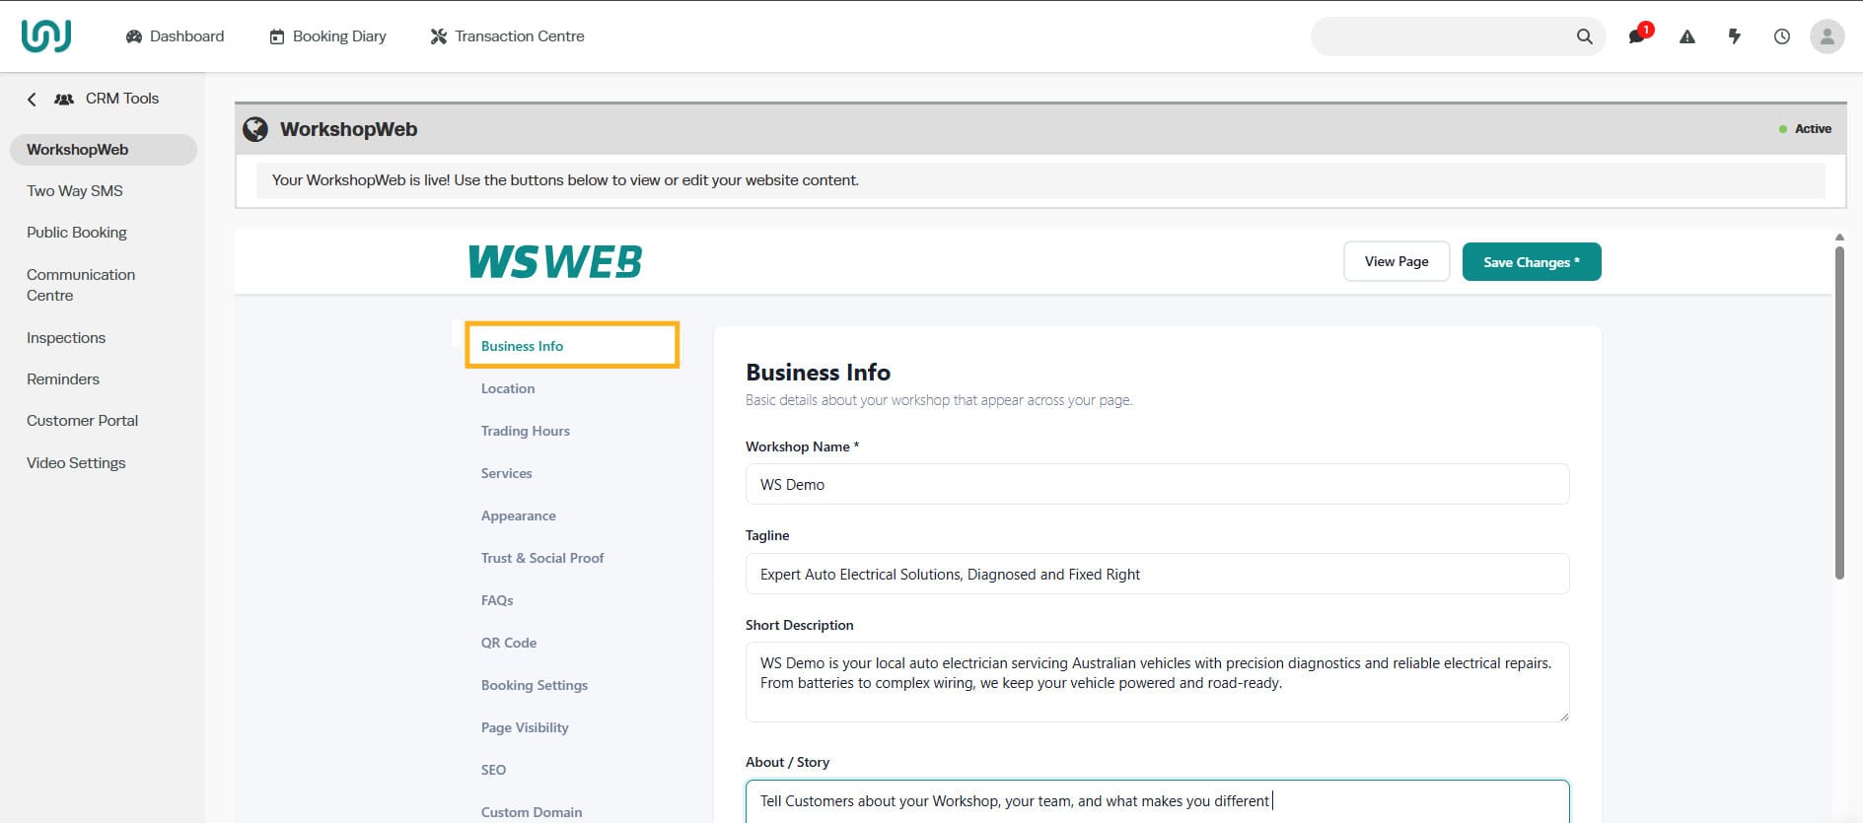This screenshot has height=823, width=1863.
Task: Click the Tagline text field
Action: pos(1157,574)
